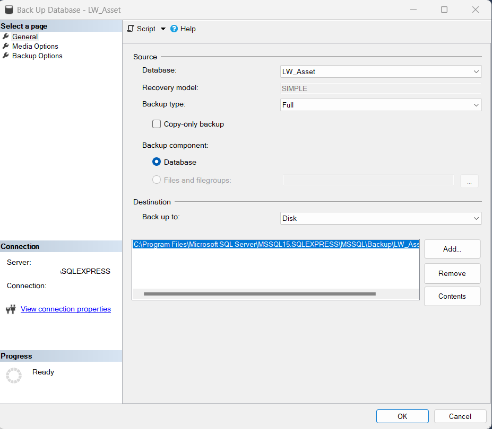The width and height of the screenshot is (492, 429).
Task: Select the Database backup component radio button
Action: pyautogui.click(x=157, y=162)
